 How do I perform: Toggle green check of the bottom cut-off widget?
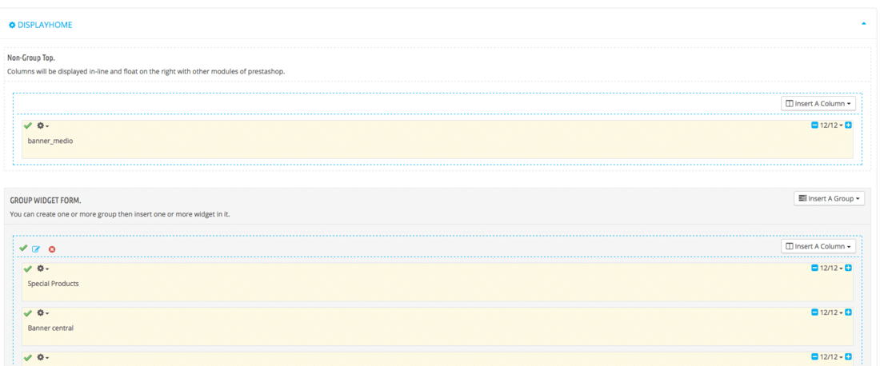pyautogui.click(x=28, y=357)
